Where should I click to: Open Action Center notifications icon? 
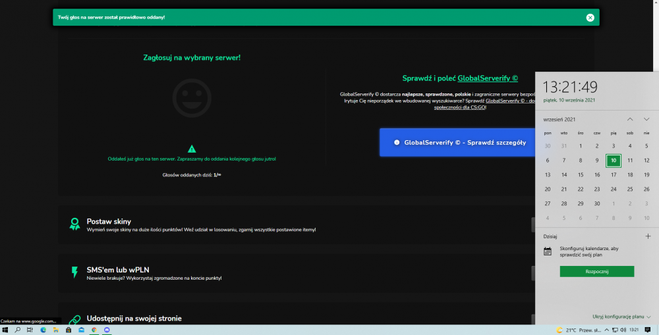click(648, 330)
